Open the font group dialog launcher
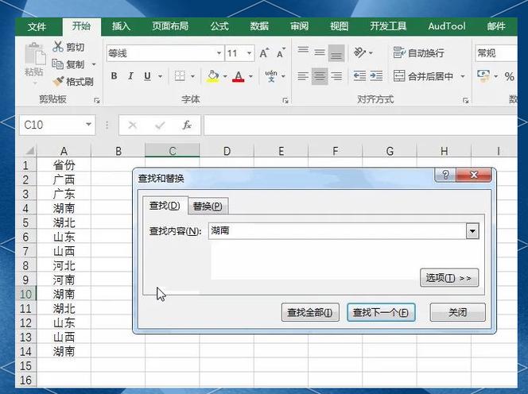 pos(285,100)
